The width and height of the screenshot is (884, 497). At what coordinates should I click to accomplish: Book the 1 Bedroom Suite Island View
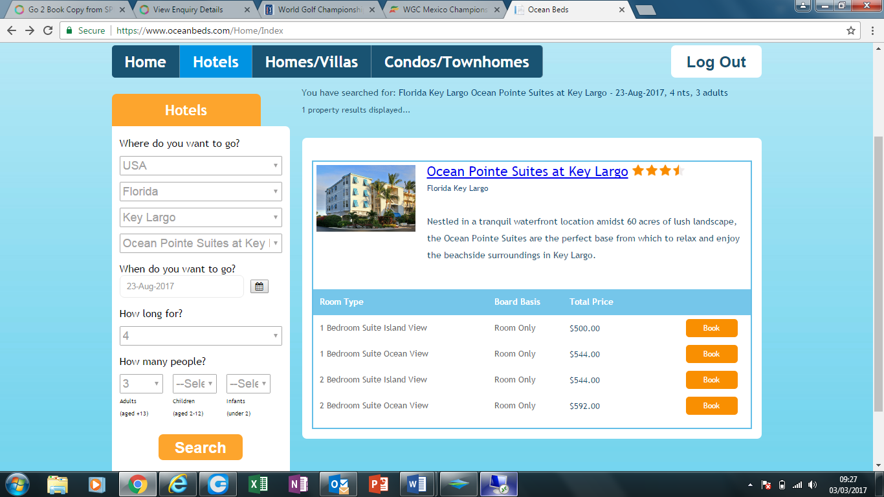712,328
